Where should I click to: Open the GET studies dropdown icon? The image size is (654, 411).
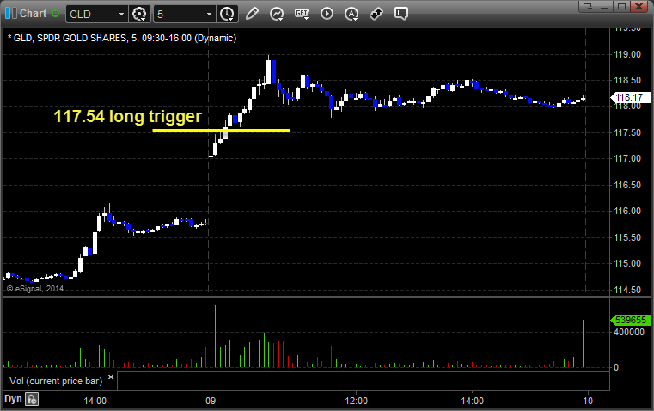[x=302, y=14]
